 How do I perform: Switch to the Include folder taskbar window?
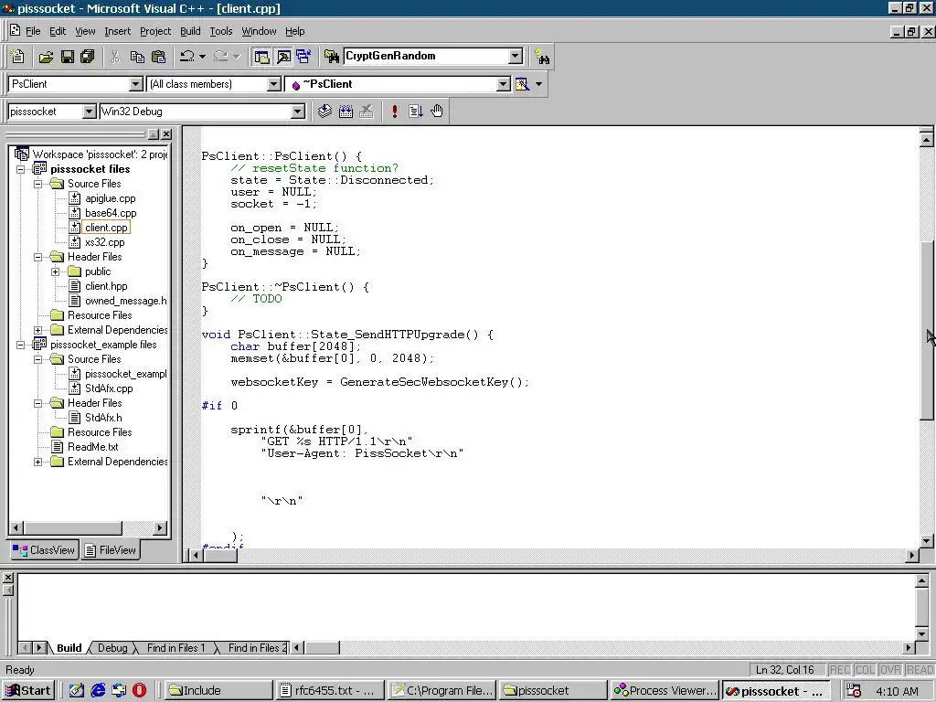pyautogui.click(x=218, y=691)
